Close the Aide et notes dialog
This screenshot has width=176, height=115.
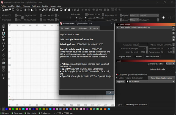(112, 23)
